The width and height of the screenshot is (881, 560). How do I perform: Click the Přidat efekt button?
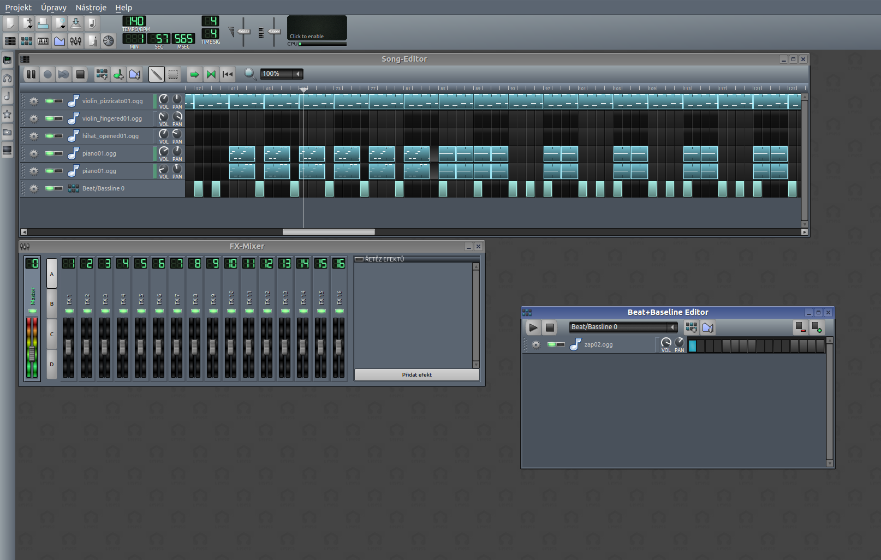coord(416,375)
